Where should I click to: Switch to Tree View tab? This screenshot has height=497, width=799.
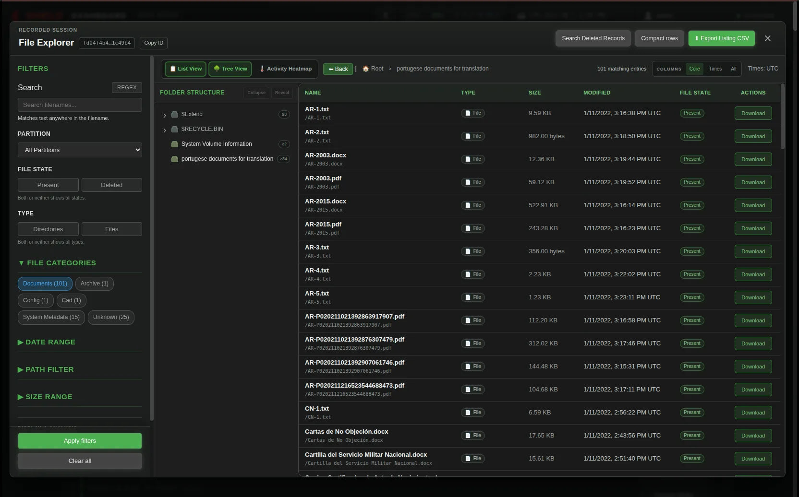230,69
